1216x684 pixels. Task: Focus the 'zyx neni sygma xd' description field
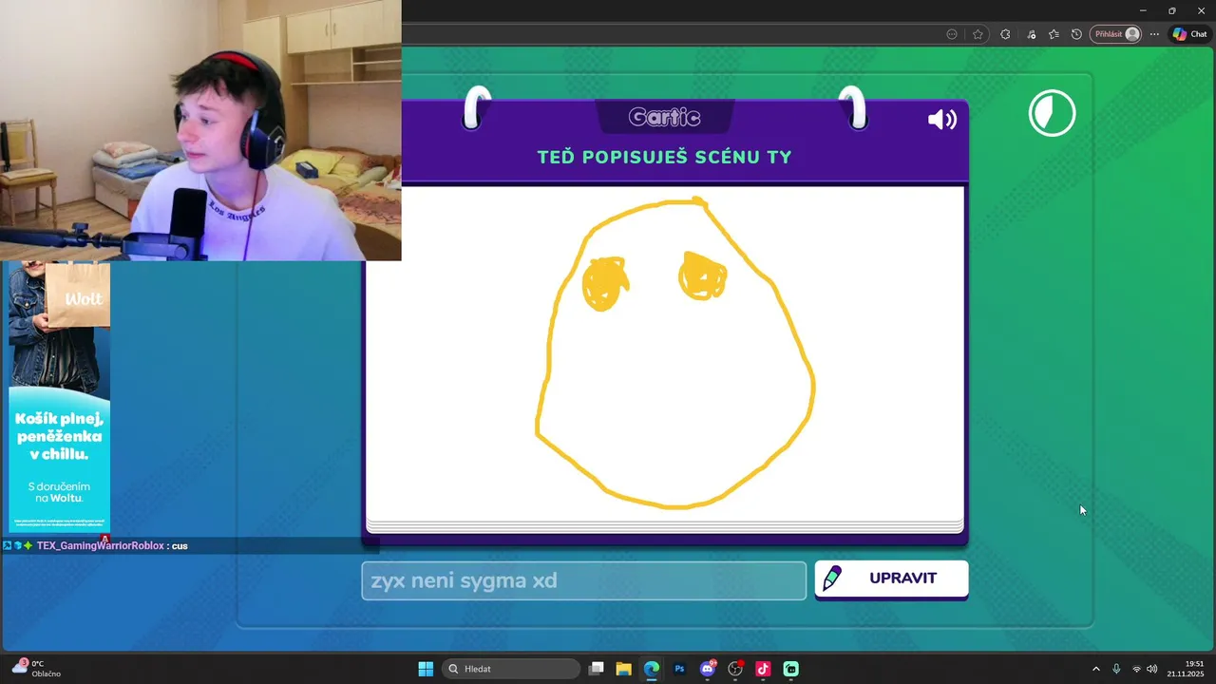583,580
